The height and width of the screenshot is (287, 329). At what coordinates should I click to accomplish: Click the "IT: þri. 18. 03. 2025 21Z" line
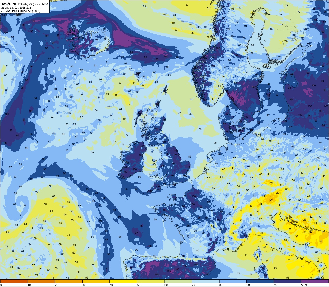[x=16, y=8]
